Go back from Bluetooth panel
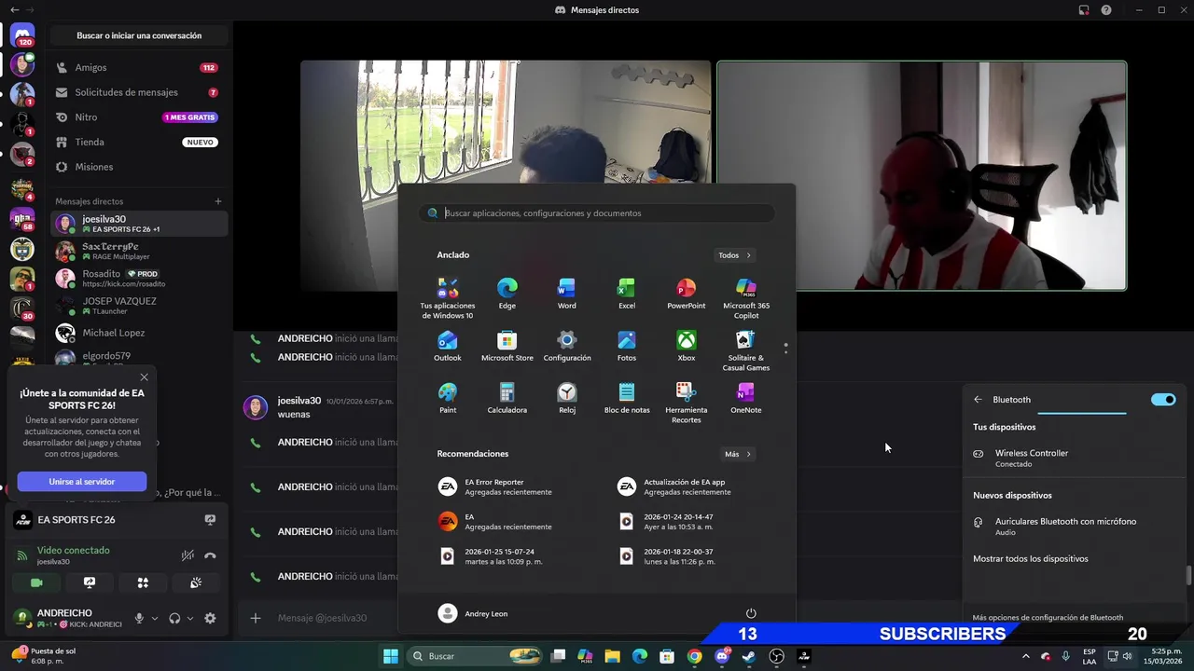The image size is (1194, 671). click(978, 400)
